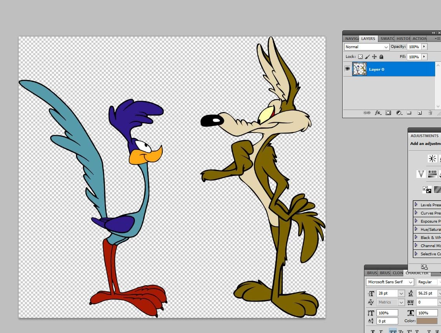Toggle lock all for Layer 0
Image resolution: width=441 pixels, height=333 pixels.
[381, 56]
